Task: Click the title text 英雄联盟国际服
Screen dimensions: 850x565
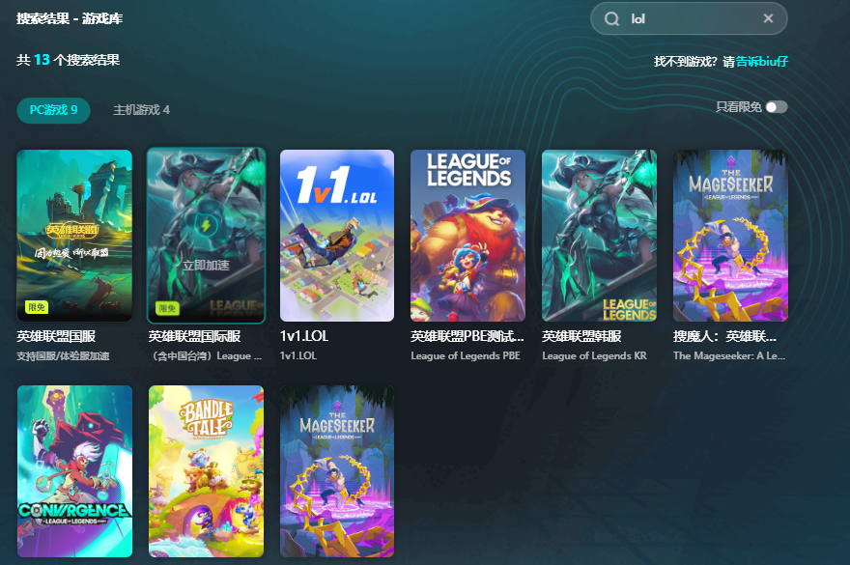Action: pyautogui.click(x=194, y=337)
